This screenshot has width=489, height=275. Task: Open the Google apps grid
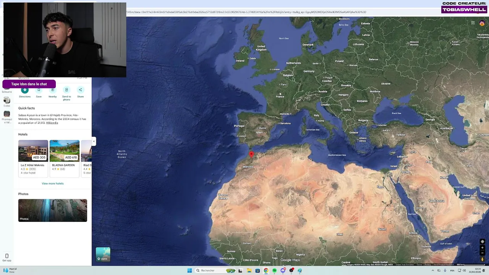(x=473, y=23)
